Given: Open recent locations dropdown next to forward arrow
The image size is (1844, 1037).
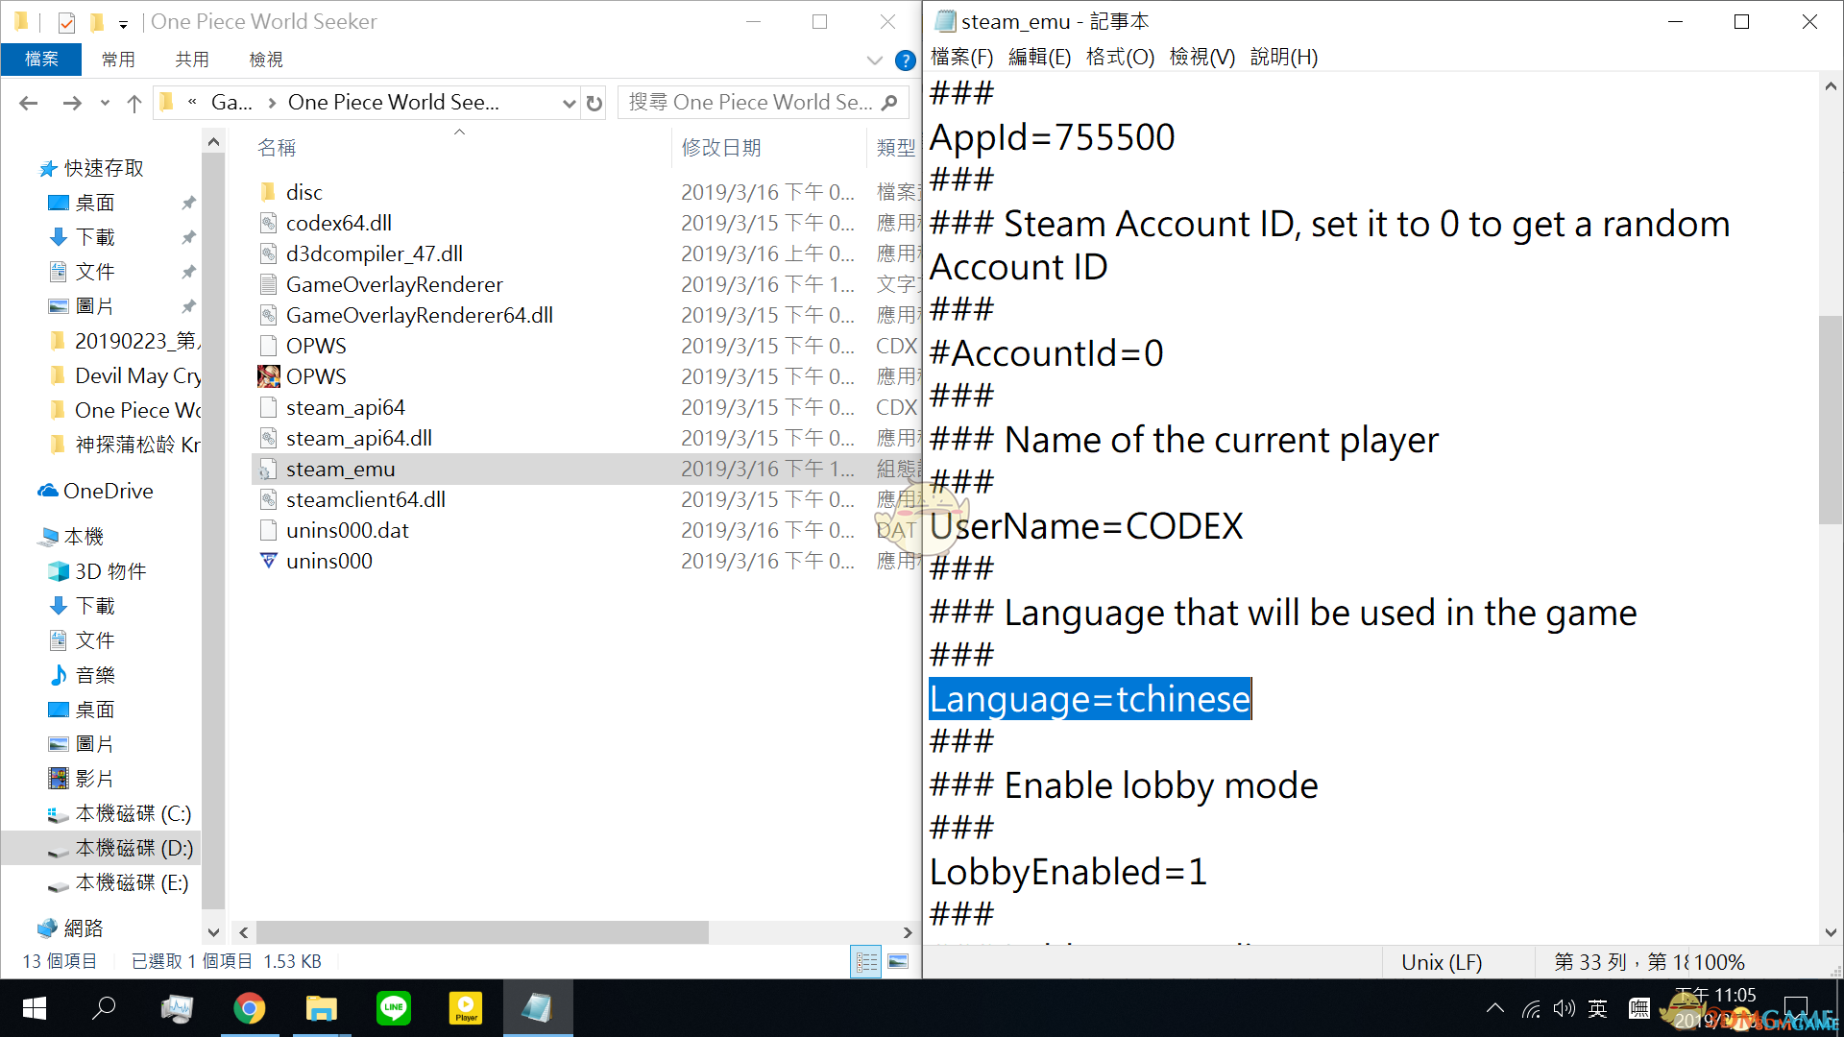Looking at the screenshot, I should pos(105,103).
